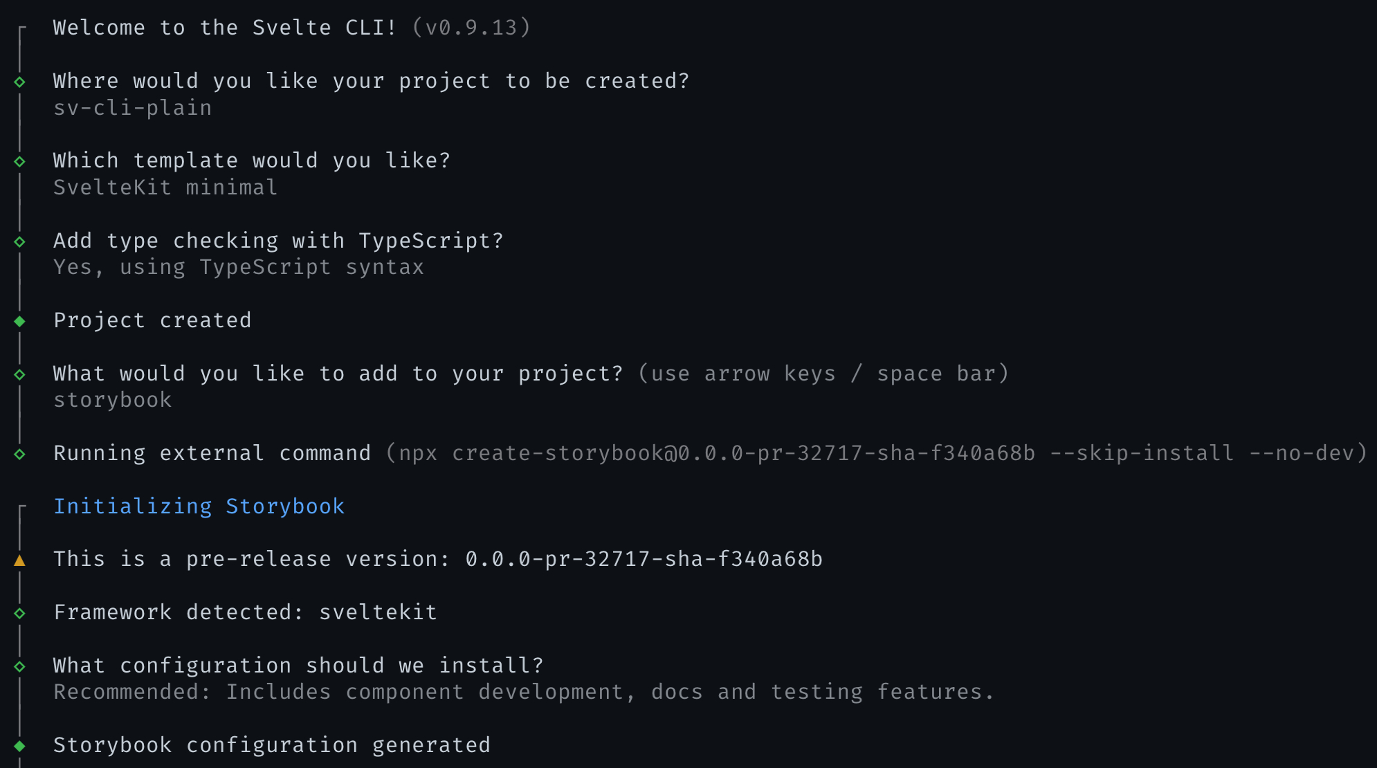Click the "Recommended: Includes component development" answer line
1377x768 pixels.
(x=524, y=692)
